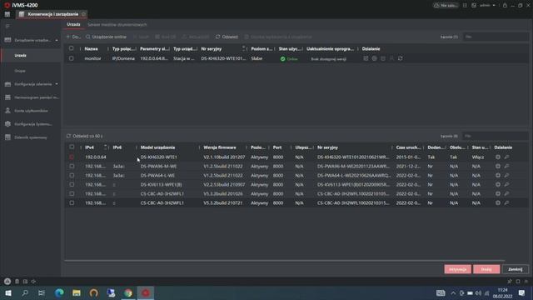
Task: Click the Dodaj button
Action: tap(486, 269)
